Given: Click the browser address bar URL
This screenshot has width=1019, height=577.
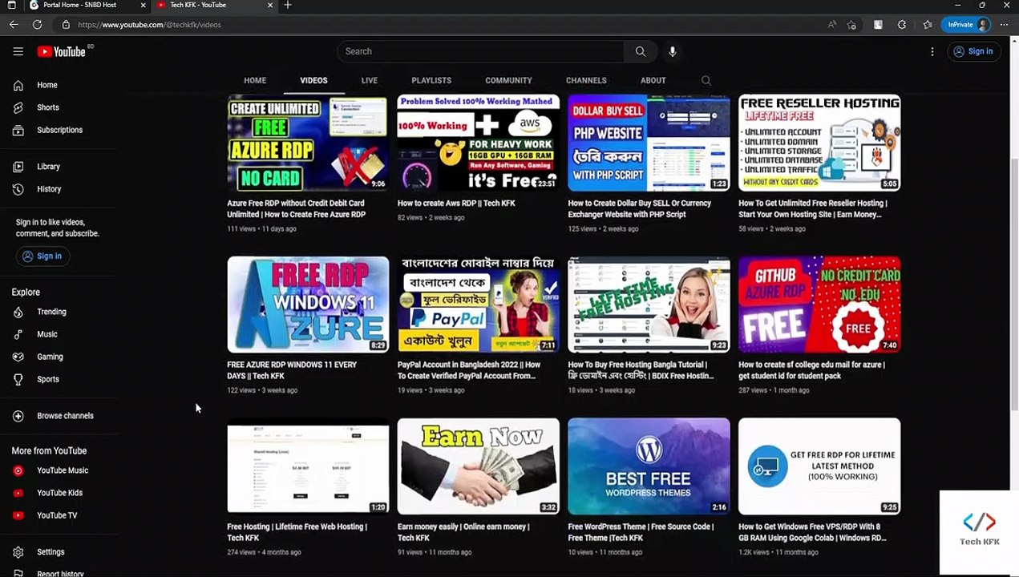Looking at the screenshot, I should click(149, 25).
